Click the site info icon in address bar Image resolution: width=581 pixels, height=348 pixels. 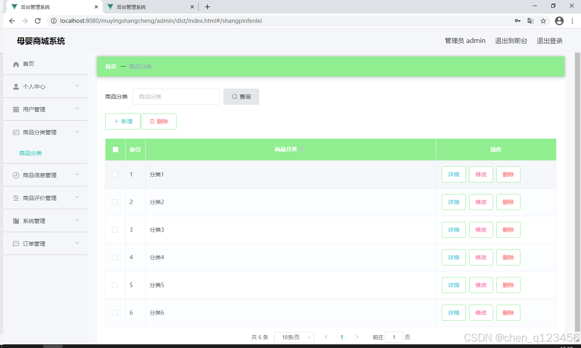pyautogui.click(x=54, y=21)
